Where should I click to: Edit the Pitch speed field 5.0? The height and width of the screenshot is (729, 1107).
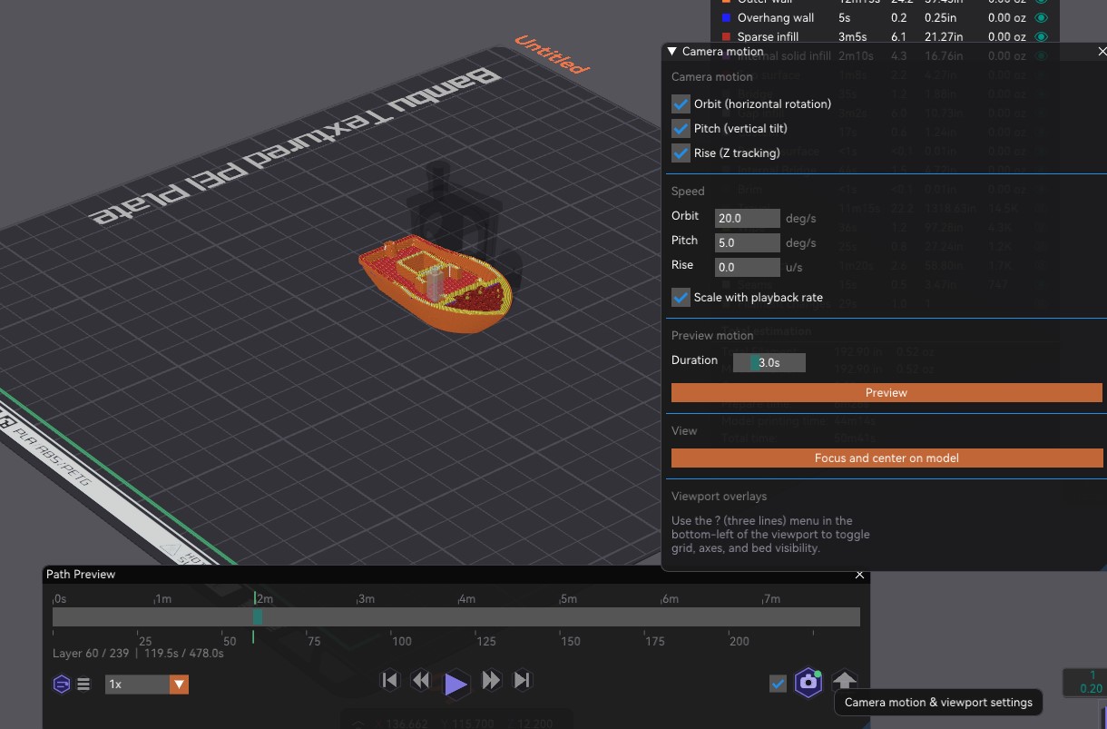tap(748, 242)
